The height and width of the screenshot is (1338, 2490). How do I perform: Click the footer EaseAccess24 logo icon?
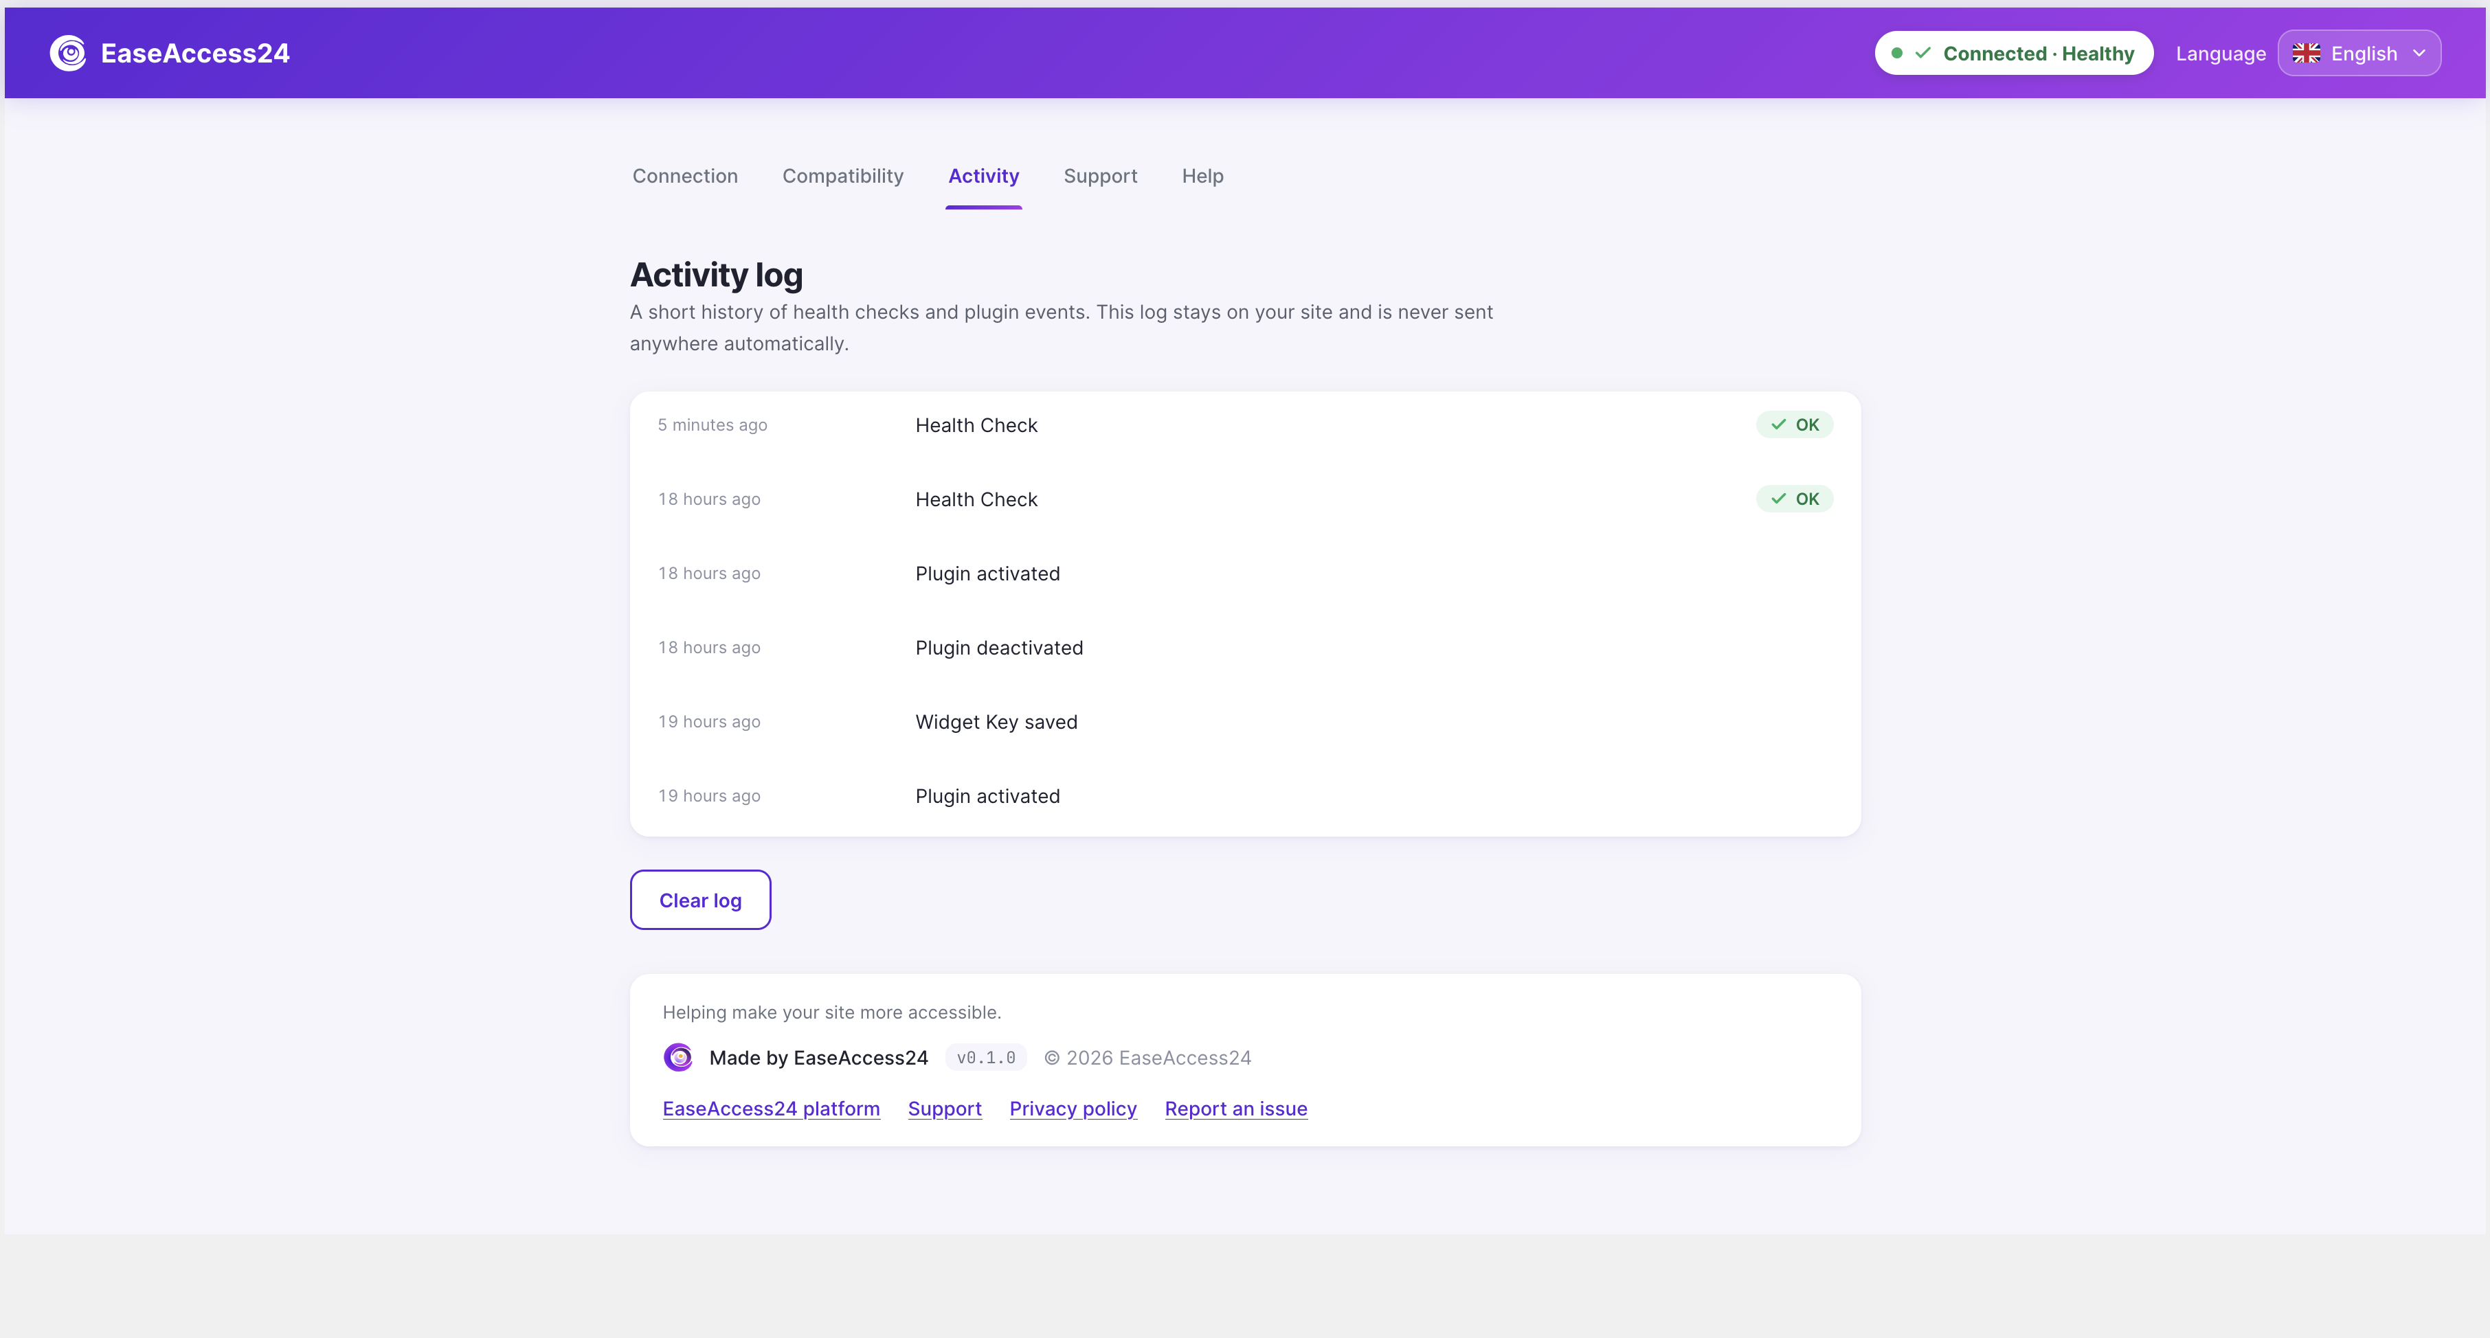pyautogui.click(x=679, y=1057)
